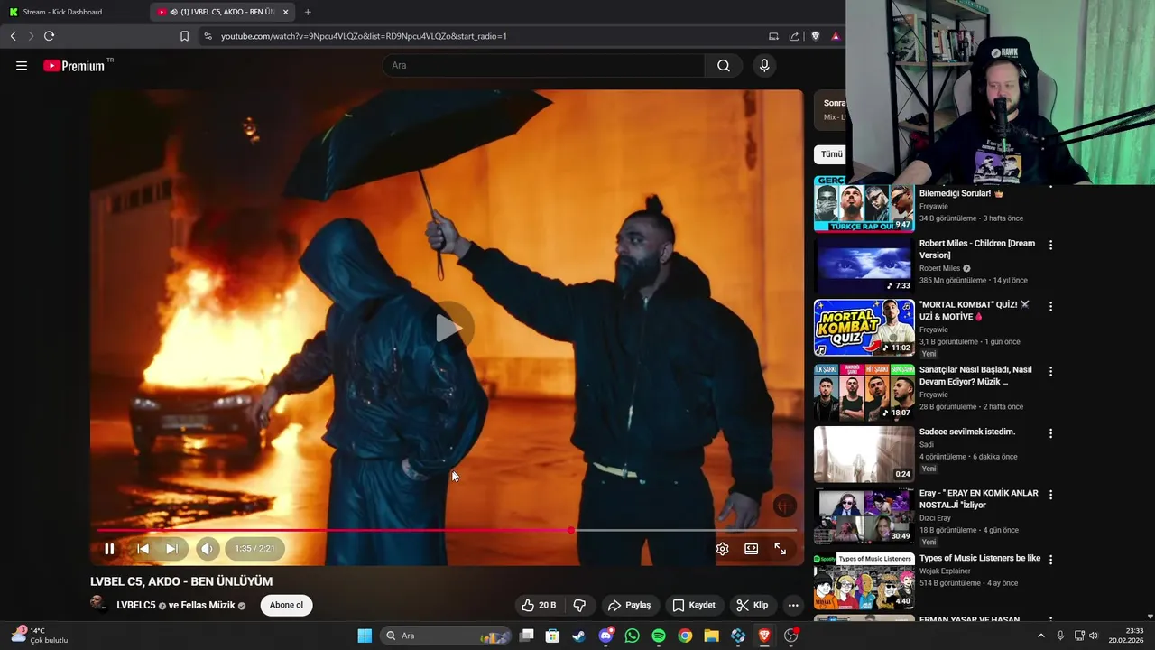The width and height of the screenshot is (1155, 650).
Task: Open the video player settings gear
Action: coord(722,549)
